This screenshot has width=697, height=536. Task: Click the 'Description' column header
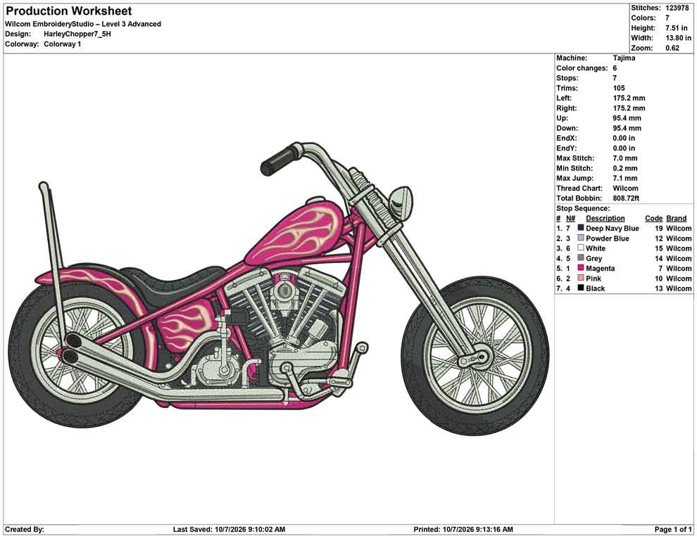[605, 218]
